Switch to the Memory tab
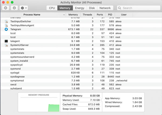Image resolution: width=162 pixels, height=115 pixels. point(65,8)
